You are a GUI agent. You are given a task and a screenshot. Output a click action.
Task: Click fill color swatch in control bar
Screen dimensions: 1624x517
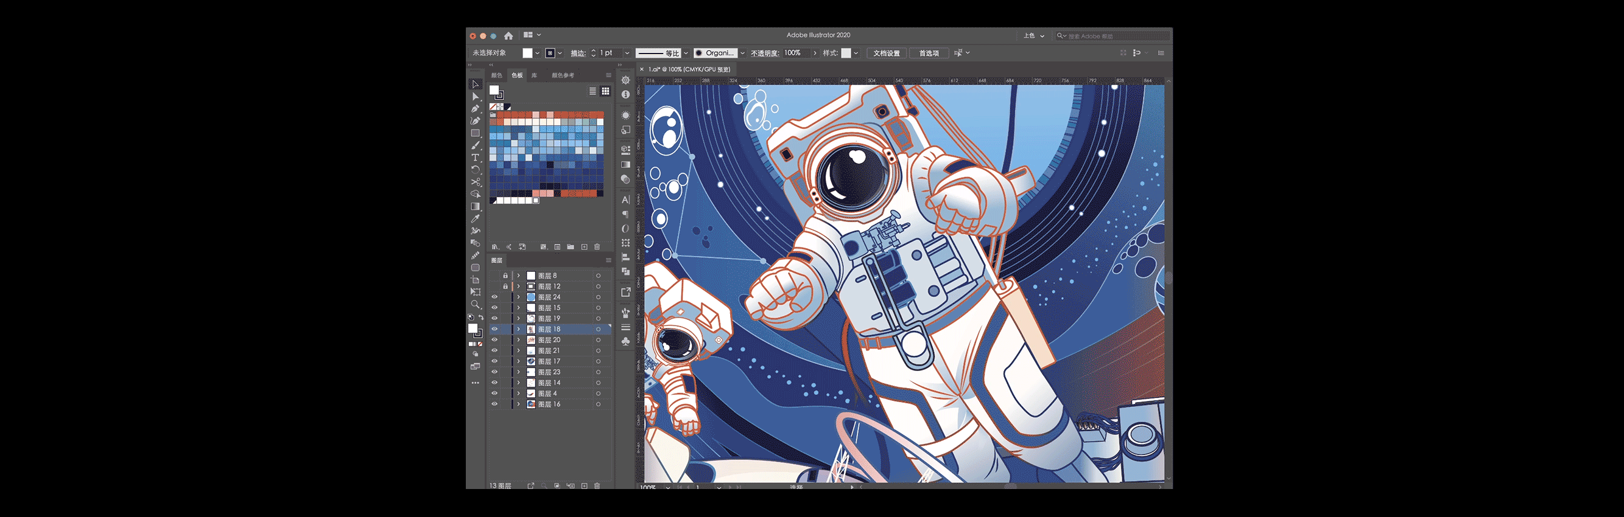tap(528, 54)
